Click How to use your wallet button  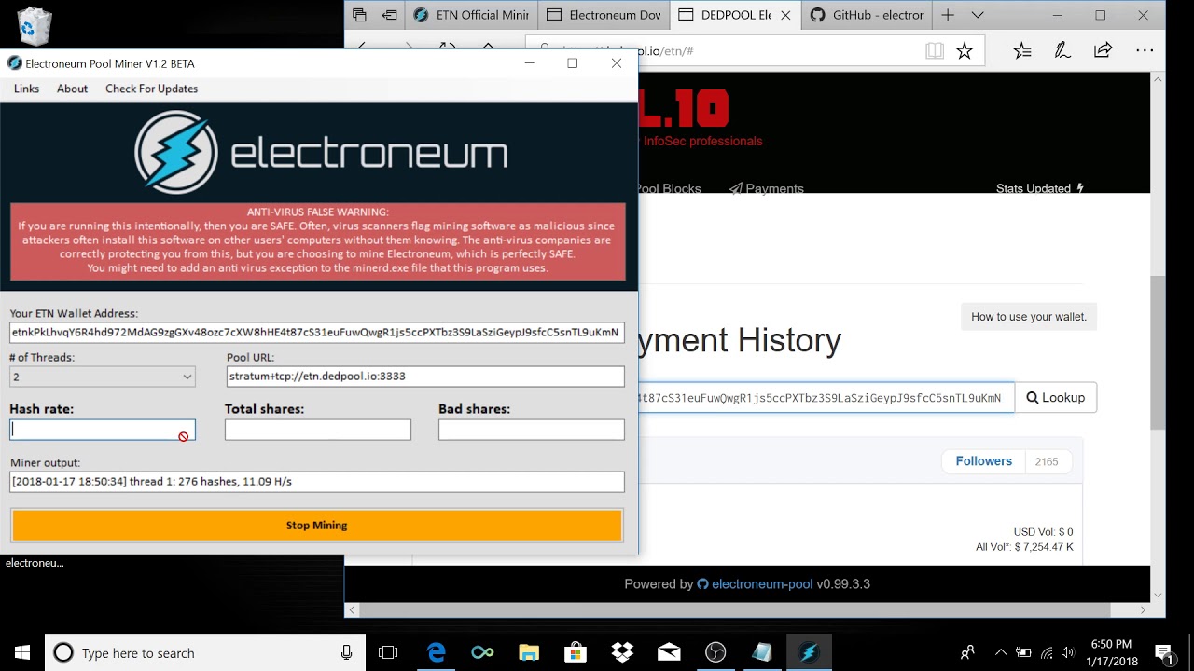(1029, 317)
